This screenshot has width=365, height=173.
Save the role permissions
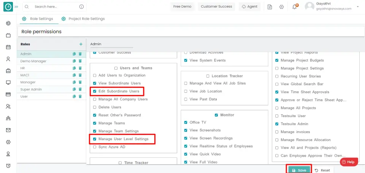299,170
